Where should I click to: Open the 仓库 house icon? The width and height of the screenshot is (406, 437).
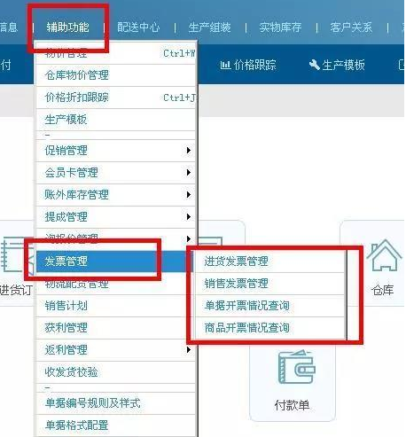pos(384,255)
